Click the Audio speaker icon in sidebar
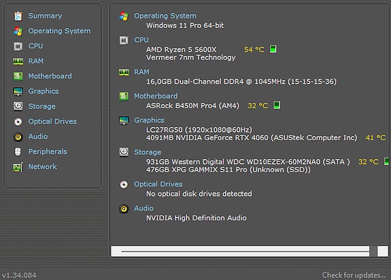The image size is (391, 280). [18, 137]
